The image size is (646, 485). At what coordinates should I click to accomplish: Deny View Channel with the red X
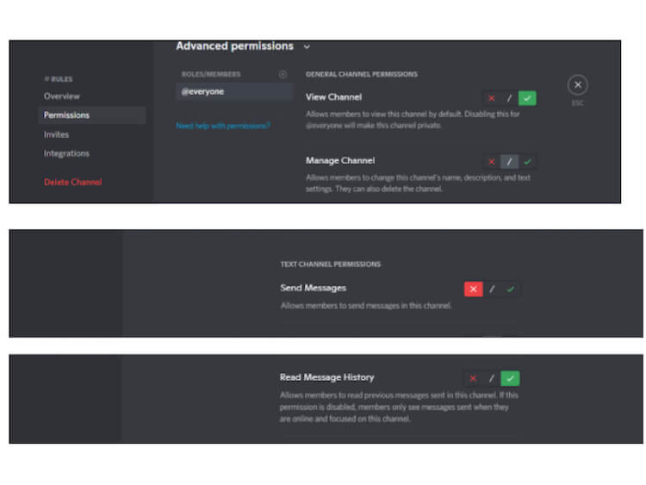click(x=491, y=98)
